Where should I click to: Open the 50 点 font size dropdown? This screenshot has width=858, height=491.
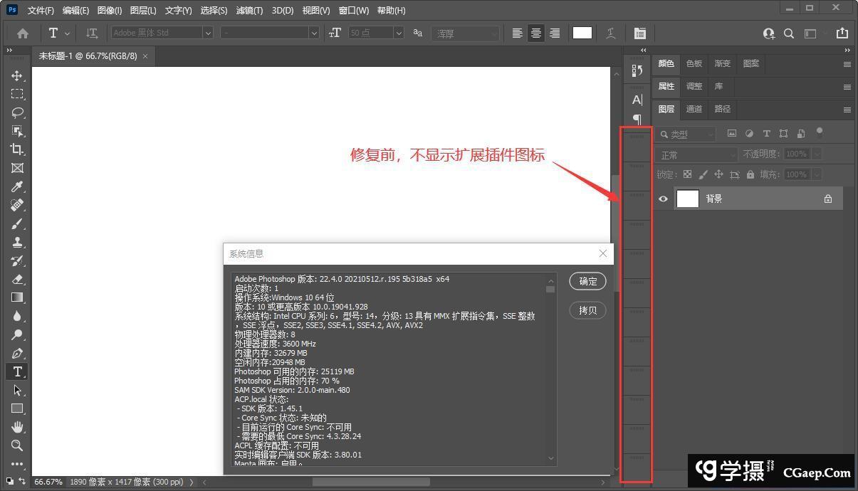tap(398, 33)
